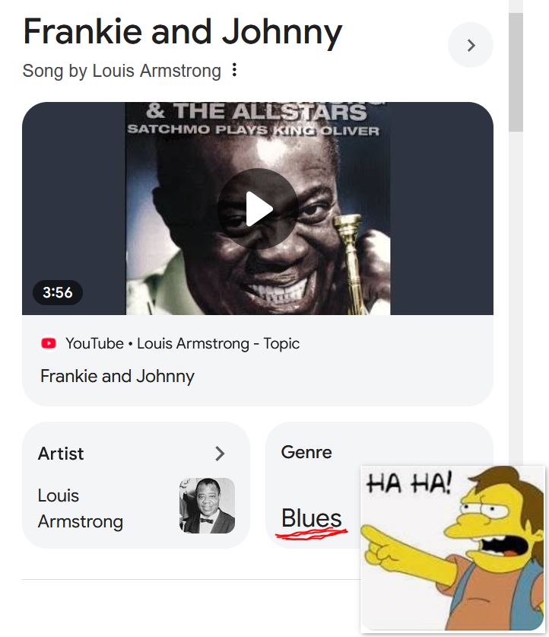Click the Satchmo Plays King Oliver album cover

(258, 209)
